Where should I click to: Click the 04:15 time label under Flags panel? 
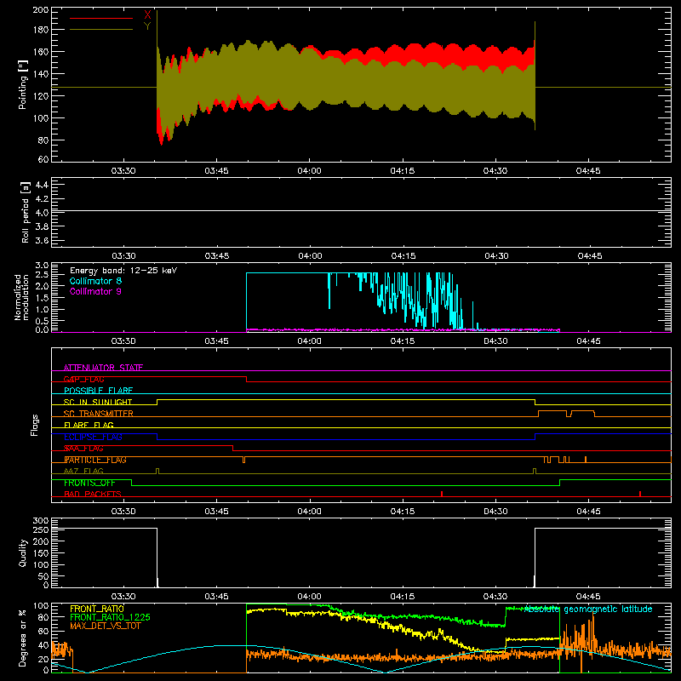[x=402, y=512]
